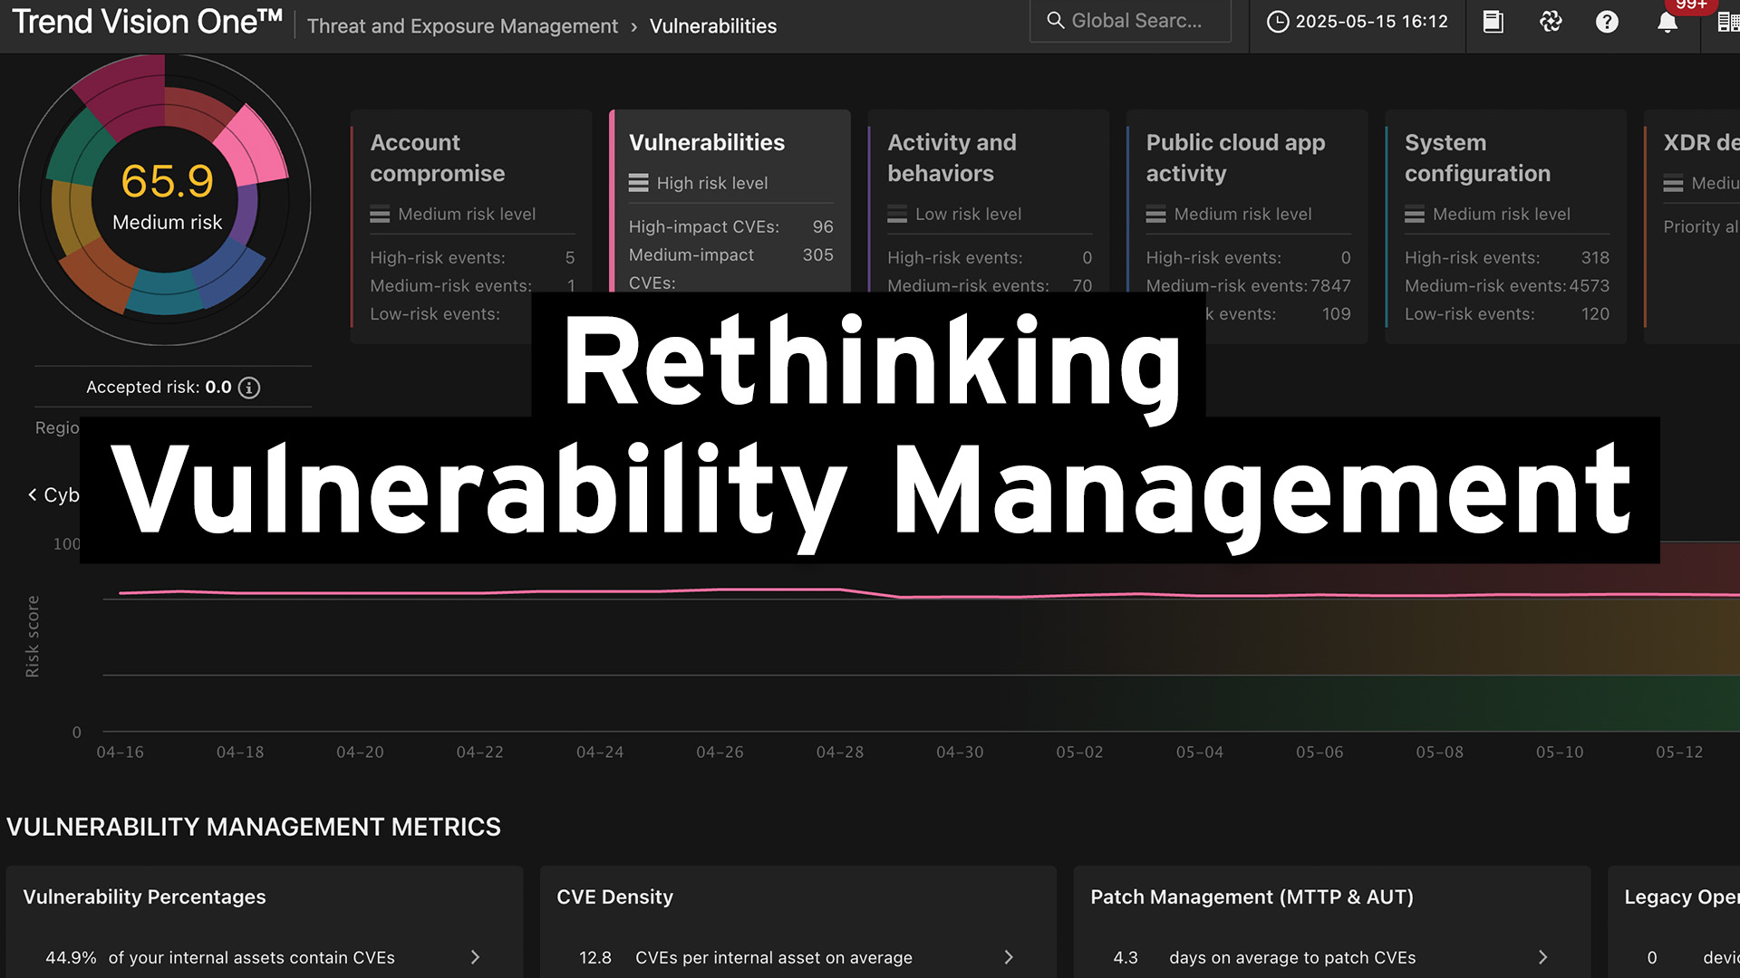Click Account compromise Medium risk level icon

380,215
